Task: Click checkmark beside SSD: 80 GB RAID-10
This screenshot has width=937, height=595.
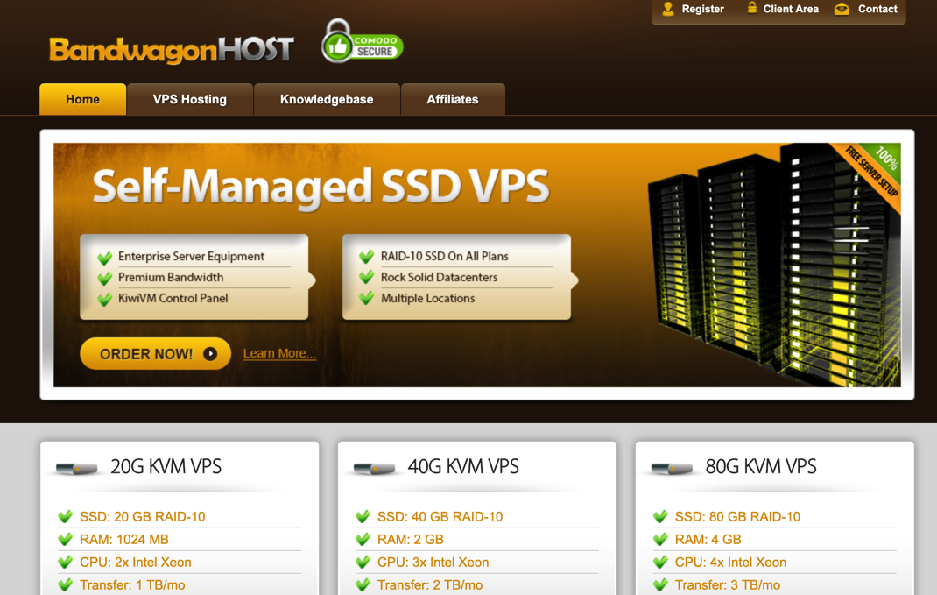Action: [x=660, y=516]
